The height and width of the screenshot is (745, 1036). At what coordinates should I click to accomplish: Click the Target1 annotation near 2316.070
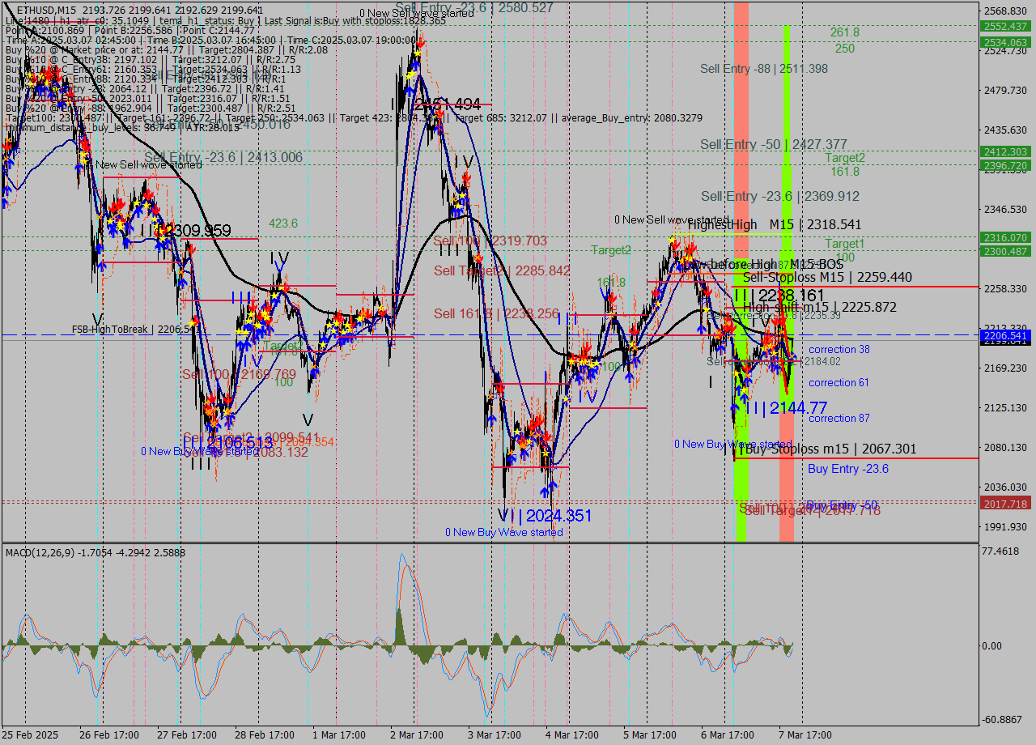click(844, 243)
